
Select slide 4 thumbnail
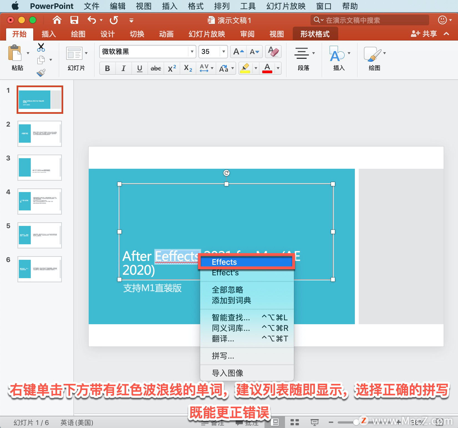point(40,201)
